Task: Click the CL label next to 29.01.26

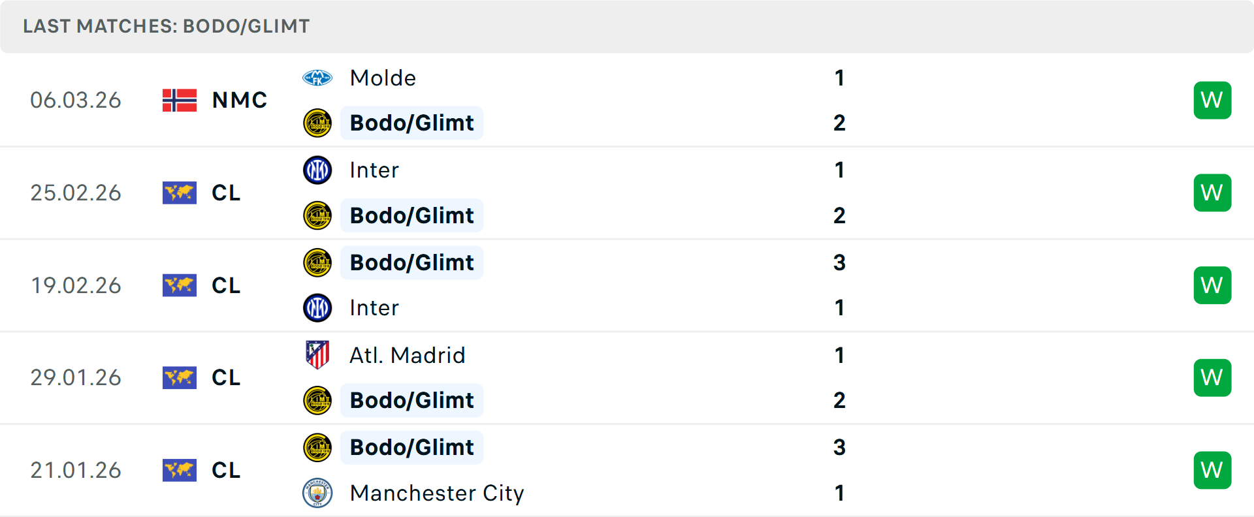Action: coord(225,377)
